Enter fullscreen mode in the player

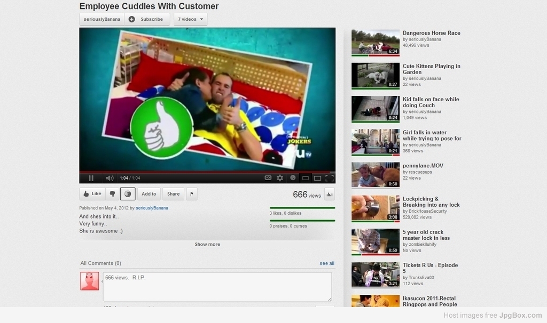point(330,178)
